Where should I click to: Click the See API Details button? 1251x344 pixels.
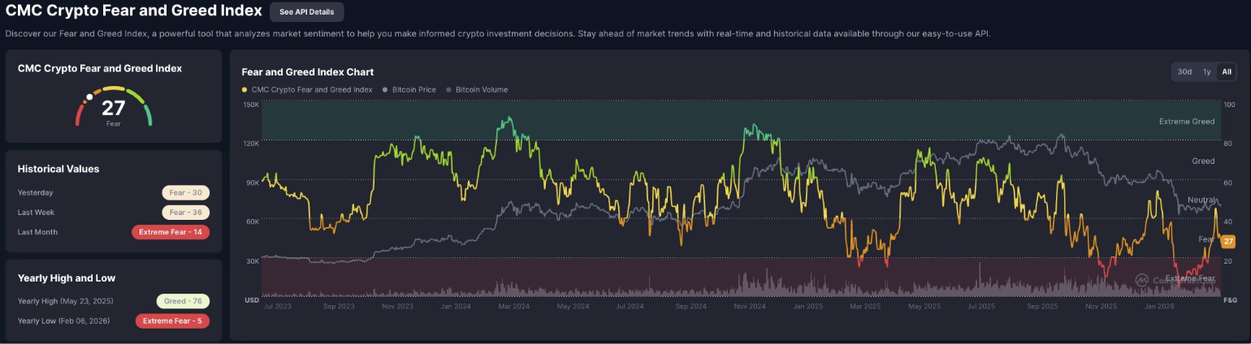[x=306, y=12]
